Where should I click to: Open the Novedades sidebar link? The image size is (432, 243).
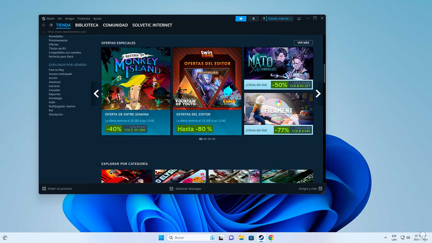click(56, 36)
